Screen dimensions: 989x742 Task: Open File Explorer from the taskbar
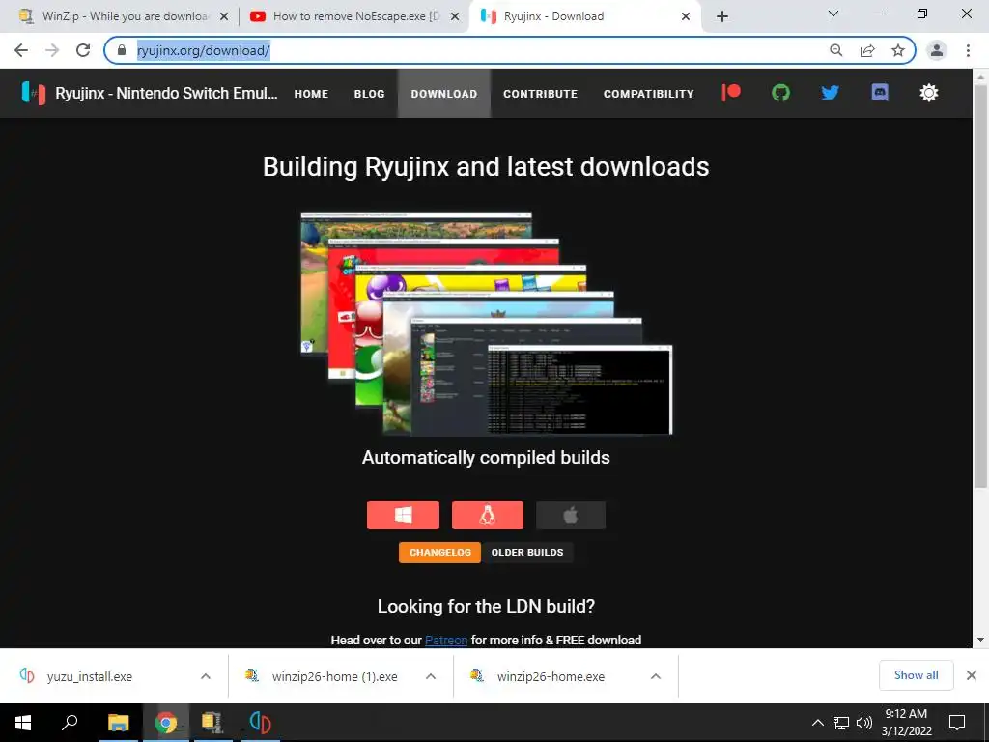(118, 723)
